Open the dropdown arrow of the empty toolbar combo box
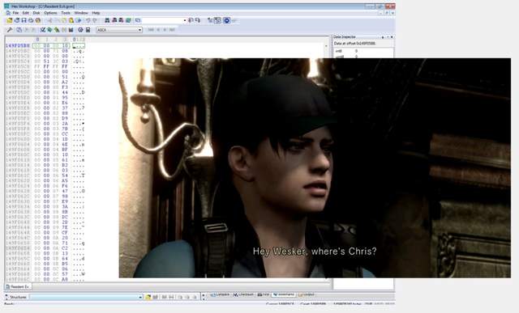Image resolution: width=519 pixels, height=313 pixels. tap(184, 20)
